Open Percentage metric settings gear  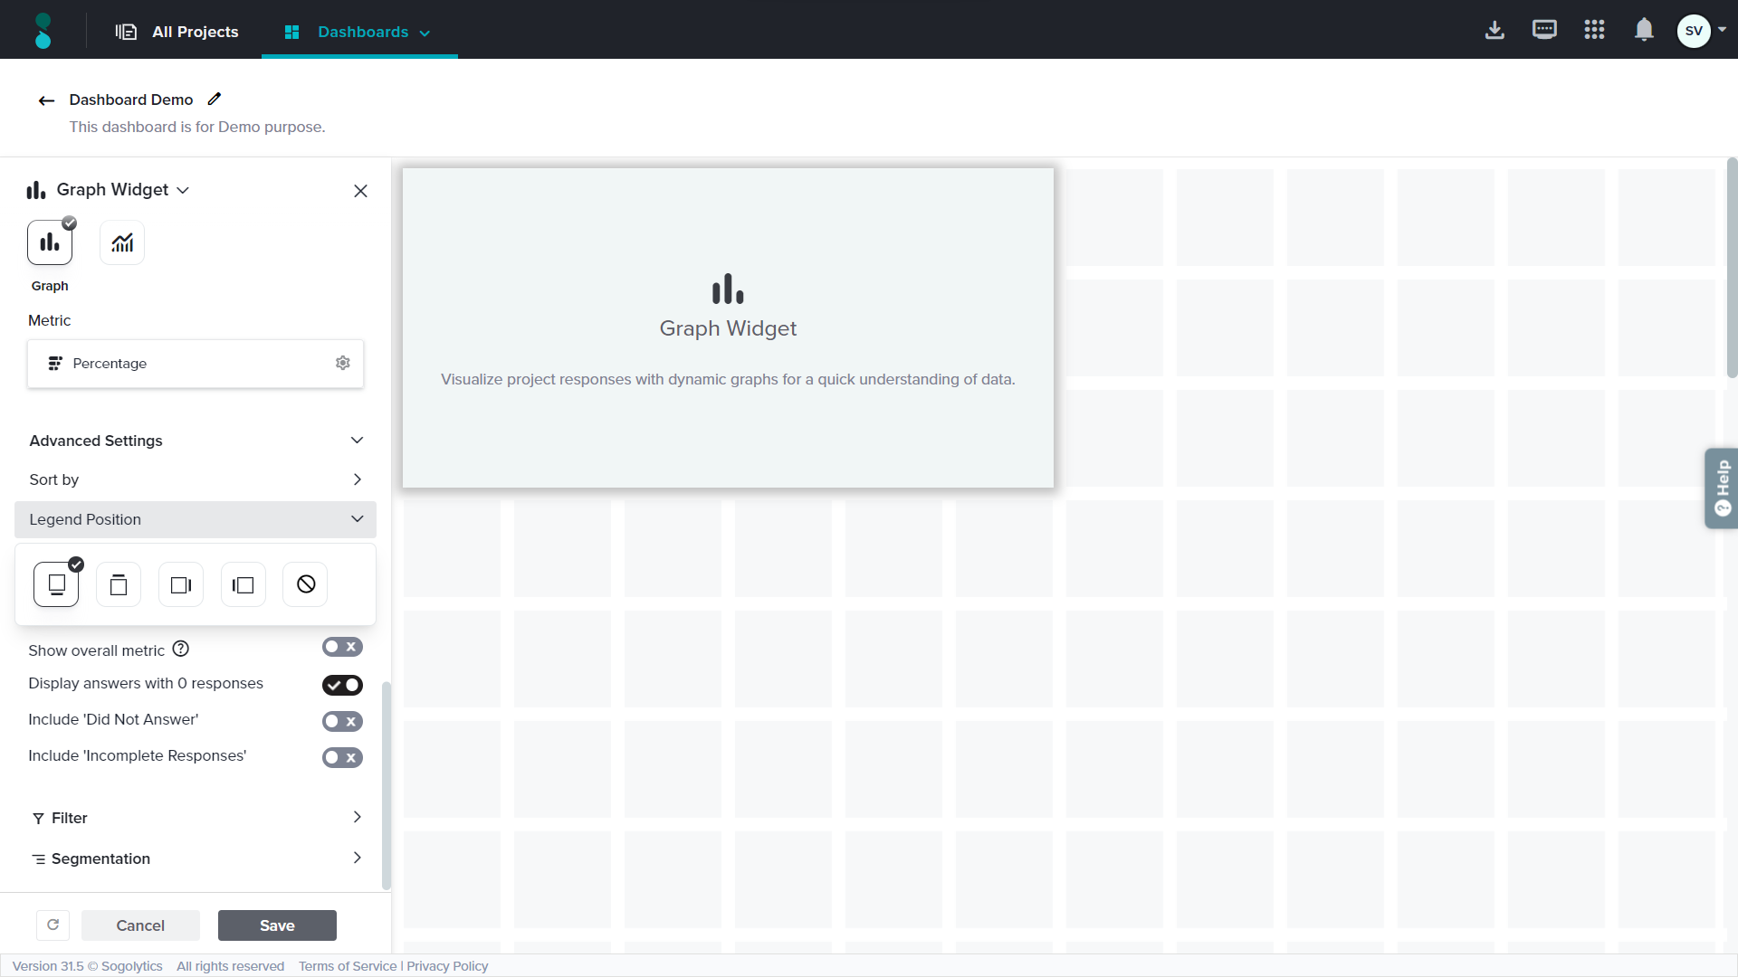343,363
